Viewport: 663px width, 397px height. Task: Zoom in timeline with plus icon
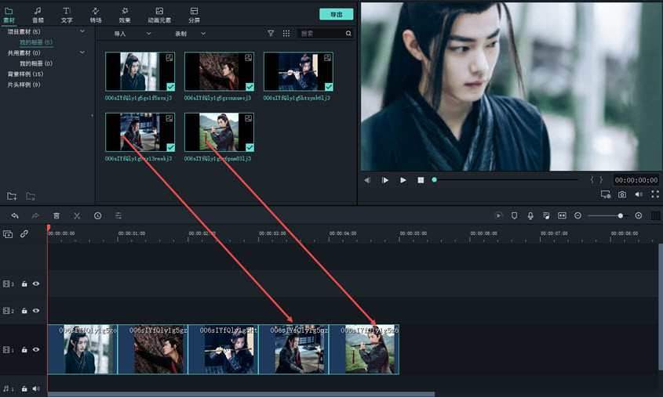pos(639,215)
